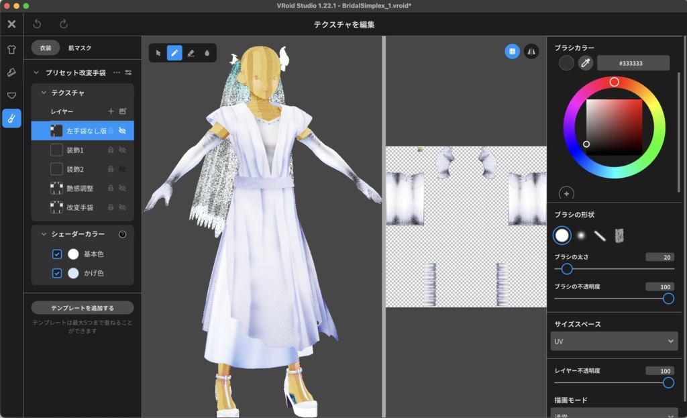Close the texture editor with X icon
The height and width of the screenshot is (418, 687).
point(12,24)
